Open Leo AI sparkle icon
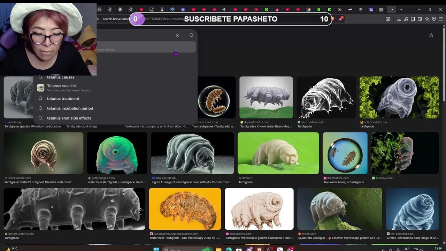 tap(427, 19)
